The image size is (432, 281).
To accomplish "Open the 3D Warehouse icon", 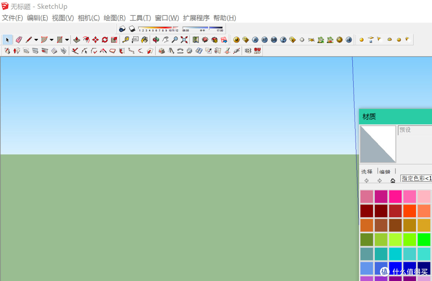I will point(205,40).
